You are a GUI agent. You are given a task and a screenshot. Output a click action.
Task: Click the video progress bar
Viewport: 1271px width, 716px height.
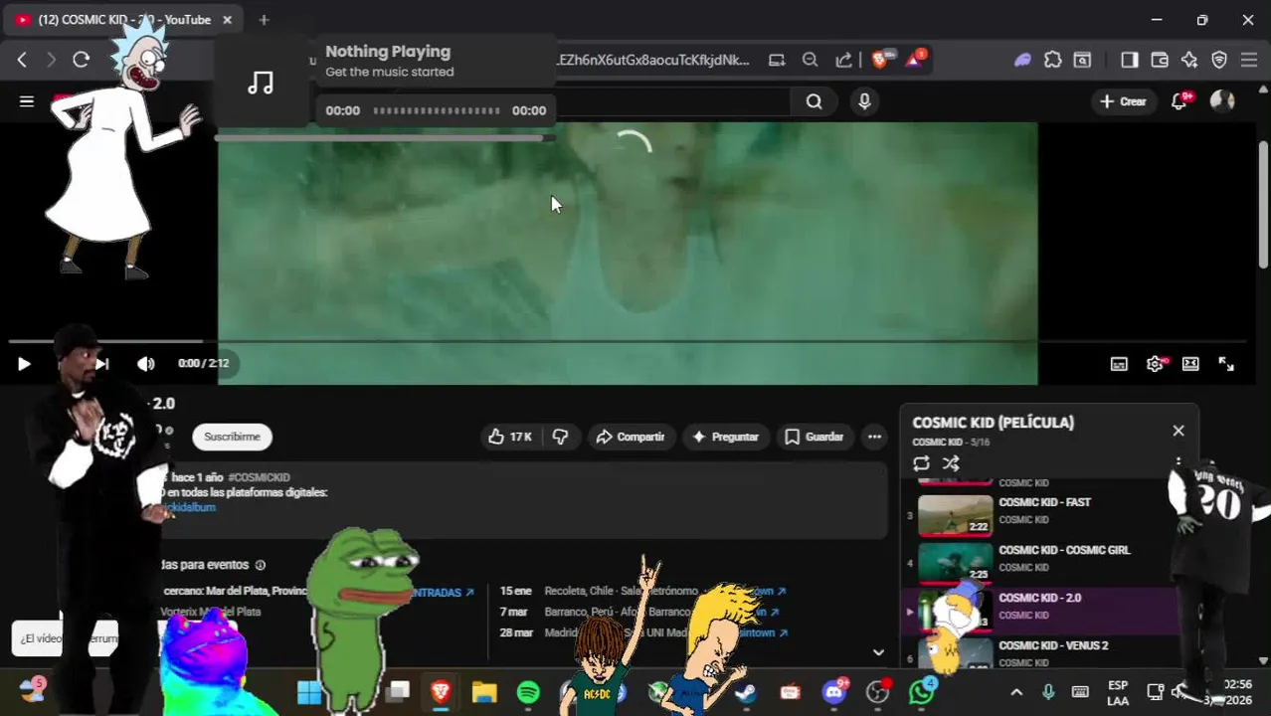[629, 342]
